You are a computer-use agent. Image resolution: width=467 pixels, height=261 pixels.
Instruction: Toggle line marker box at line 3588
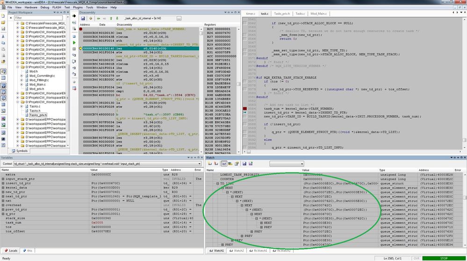(x=245, y=124)
